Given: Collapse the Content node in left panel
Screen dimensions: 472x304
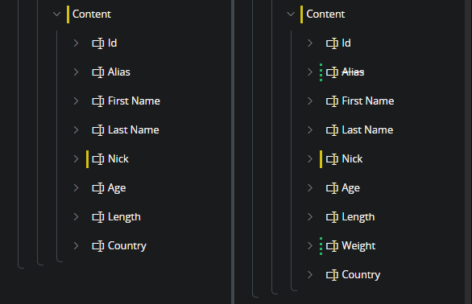Looking at the screenshot, I should [x=56, y=14].
